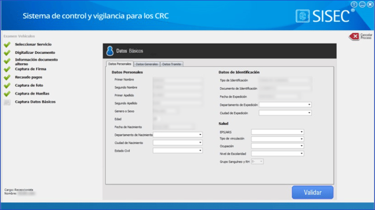Click the Segundo Apellido field
Screen dimensions: 375x210
[x=177, y=103]
